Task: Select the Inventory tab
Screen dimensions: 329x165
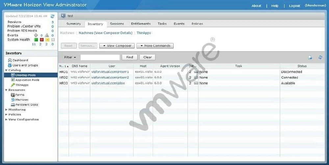Action: click(95, 24)
